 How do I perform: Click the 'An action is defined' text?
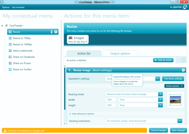76,60
